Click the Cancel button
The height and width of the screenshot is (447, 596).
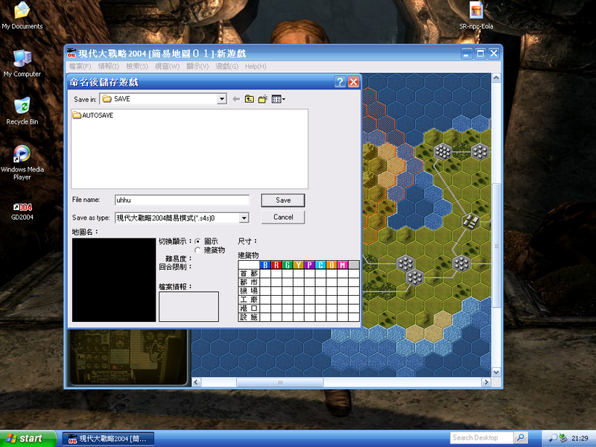283,217
